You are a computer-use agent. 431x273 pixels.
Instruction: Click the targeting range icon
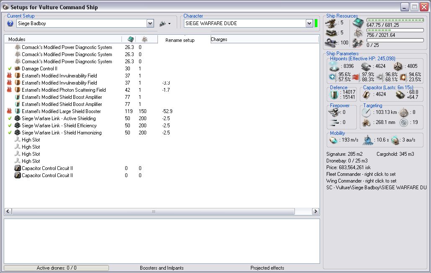tap(366, 112)
